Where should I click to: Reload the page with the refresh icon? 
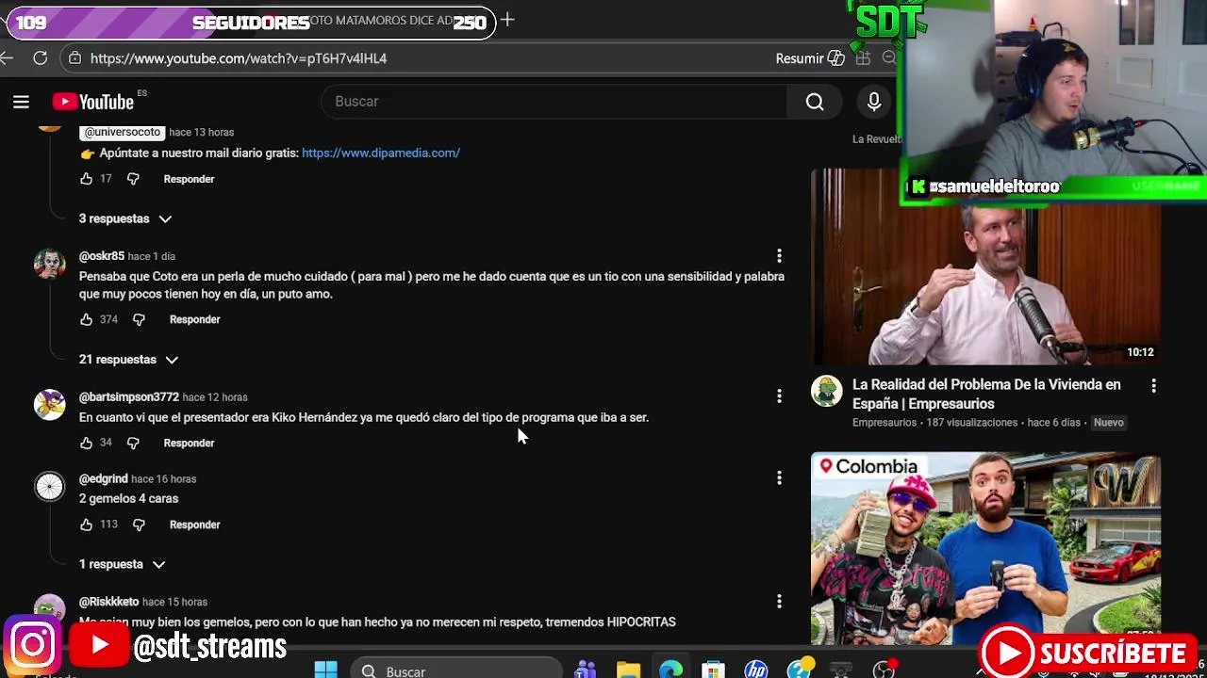click(41, 58)
